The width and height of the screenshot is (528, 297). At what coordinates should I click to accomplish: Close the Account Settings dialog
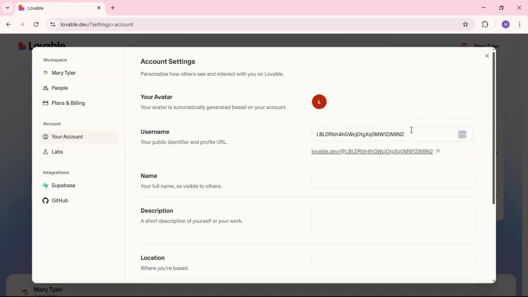[487, 56]
